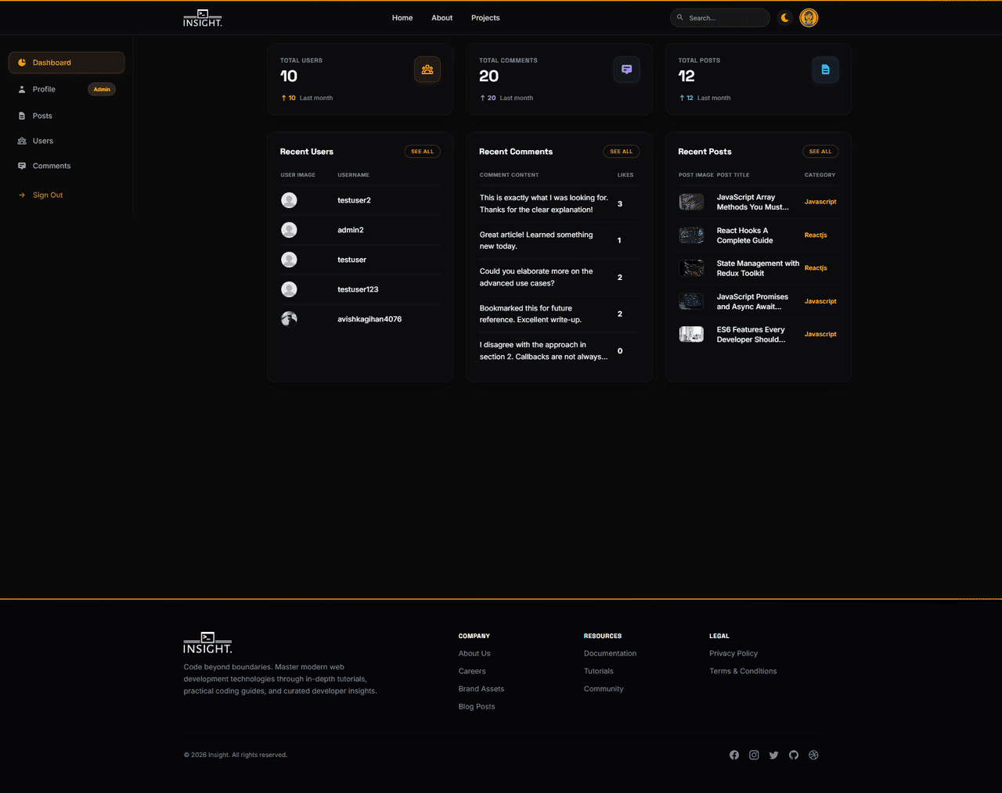Click Dribbble icon in footer

pos(813,755)
